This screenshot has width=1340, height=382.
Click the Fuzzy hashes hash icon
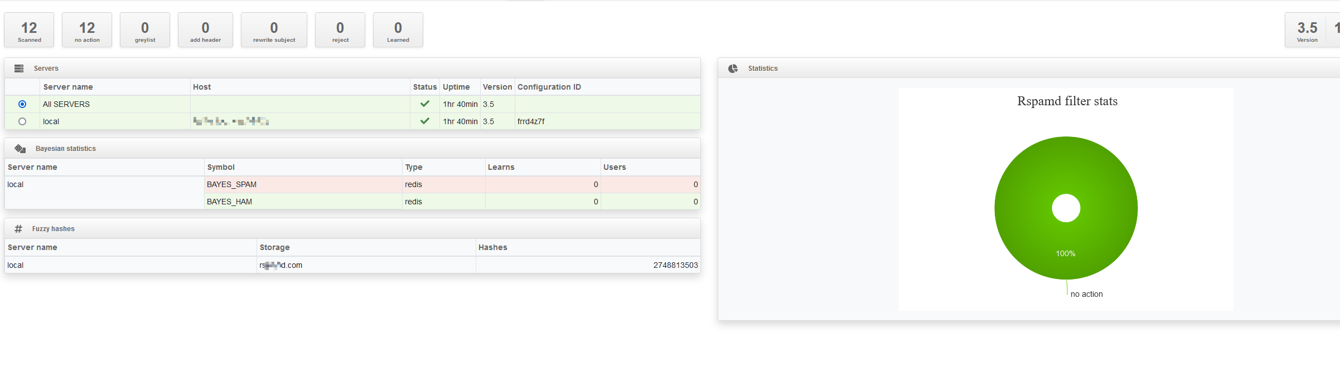(x=18, y=229)
